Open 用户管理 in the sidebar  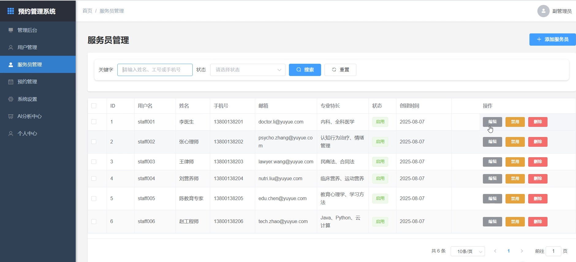pos(38,47)
